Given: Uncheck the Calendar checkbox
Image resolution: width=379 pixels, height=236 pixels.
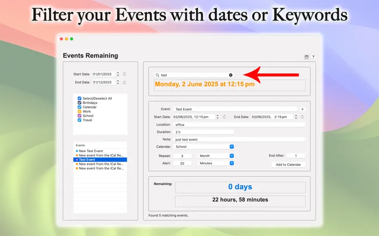Looking at the screenshot, I should pos(79,107).
